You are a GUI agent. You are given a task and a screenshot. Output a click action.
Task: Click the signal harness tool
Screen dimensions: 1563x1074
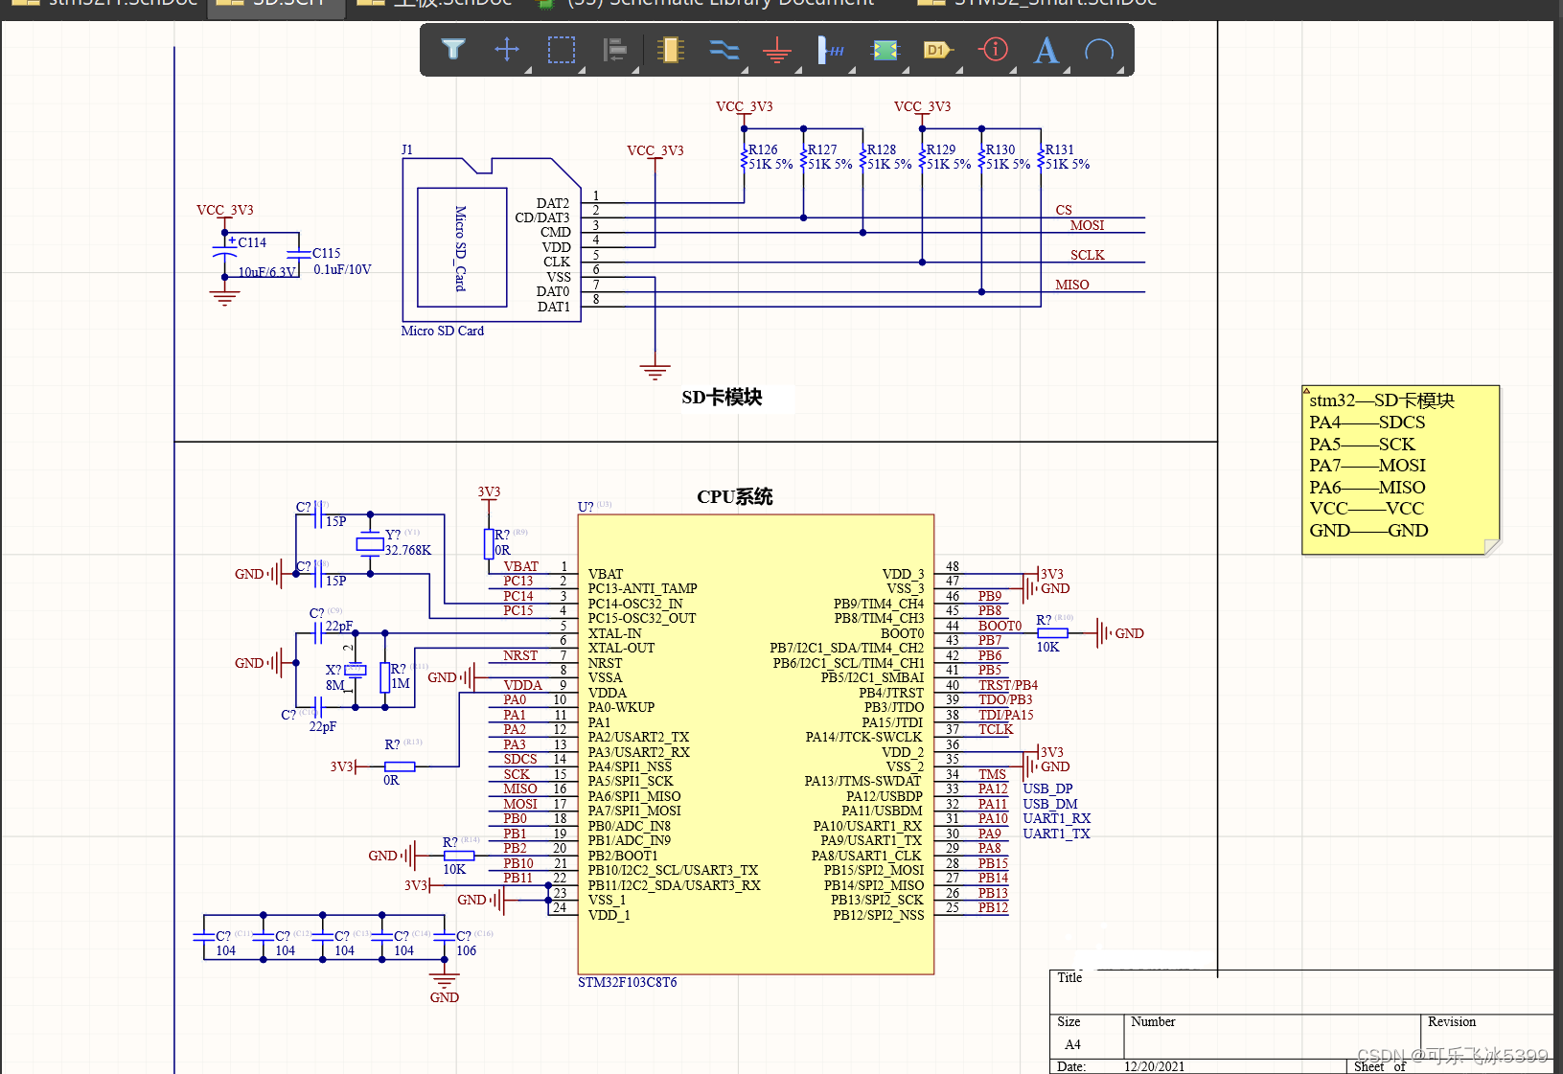click(830, 50)
